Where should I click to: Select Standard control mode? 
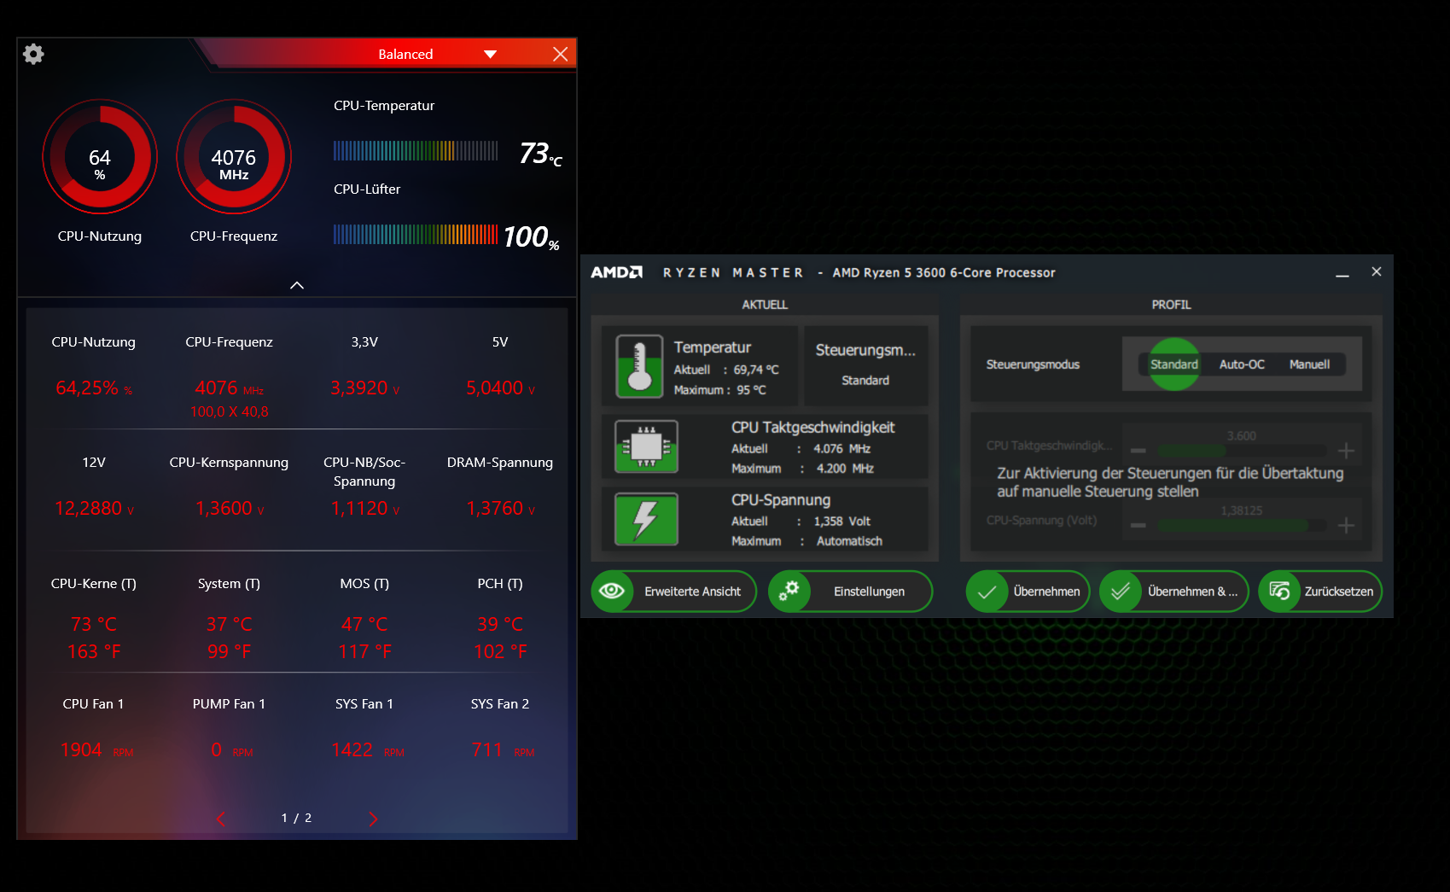[x=1174, y=364]
